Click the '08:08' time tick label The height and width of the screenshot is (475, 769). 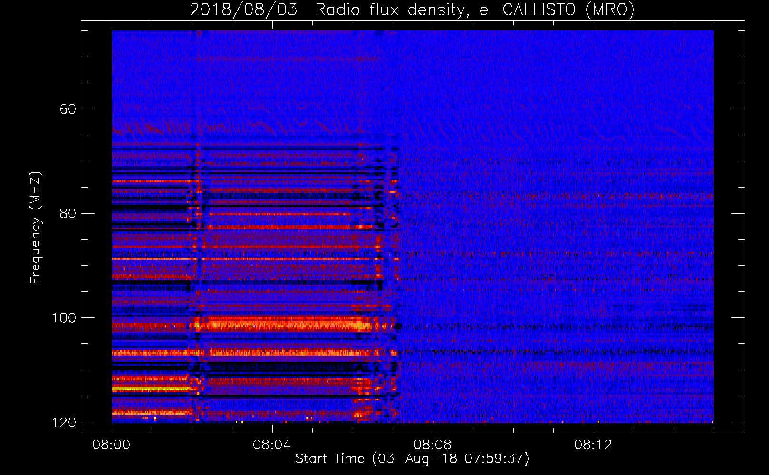433,445
